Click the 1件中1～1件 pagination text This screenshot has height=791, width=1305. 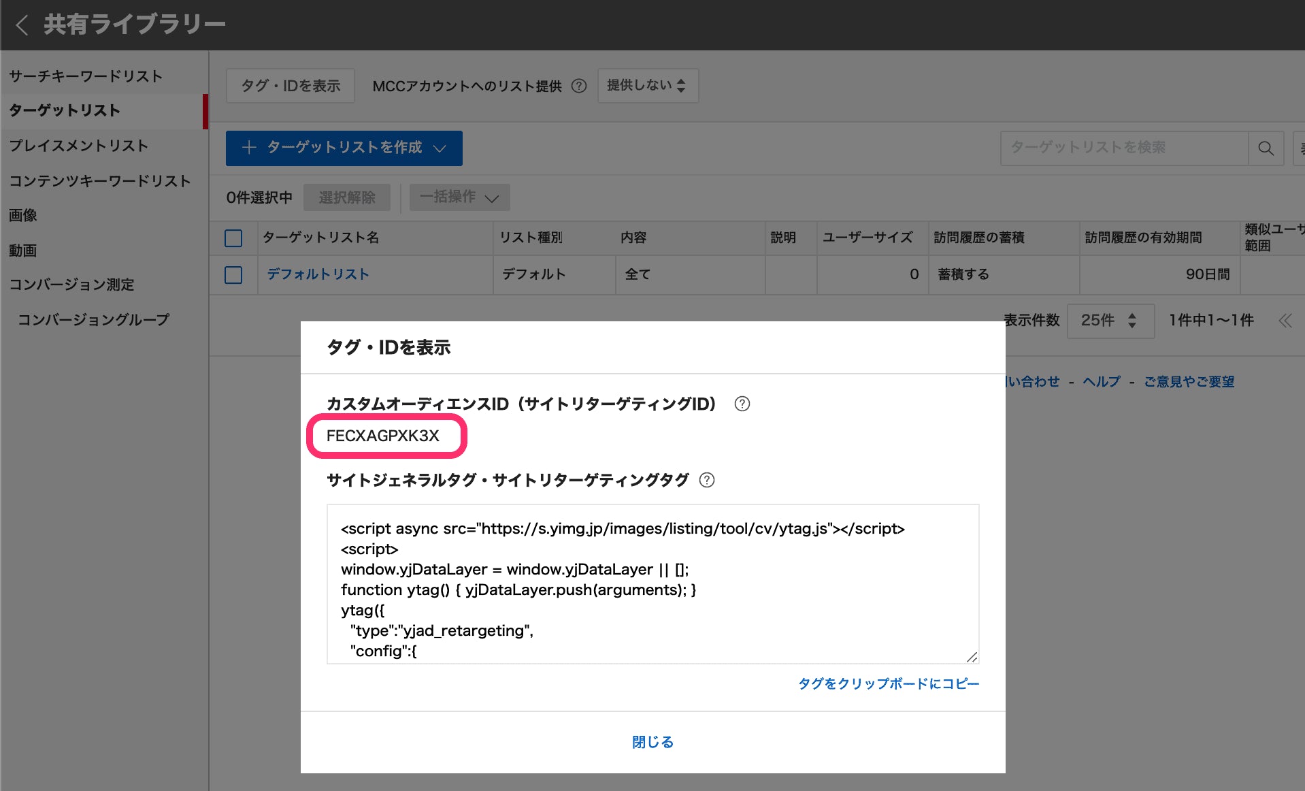1211,321
